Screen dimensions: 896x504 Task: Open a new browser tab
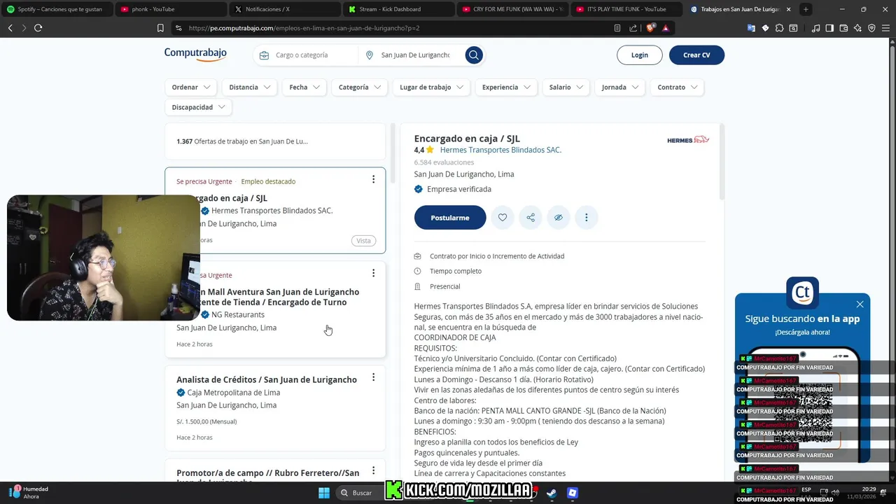coord(806,9)
